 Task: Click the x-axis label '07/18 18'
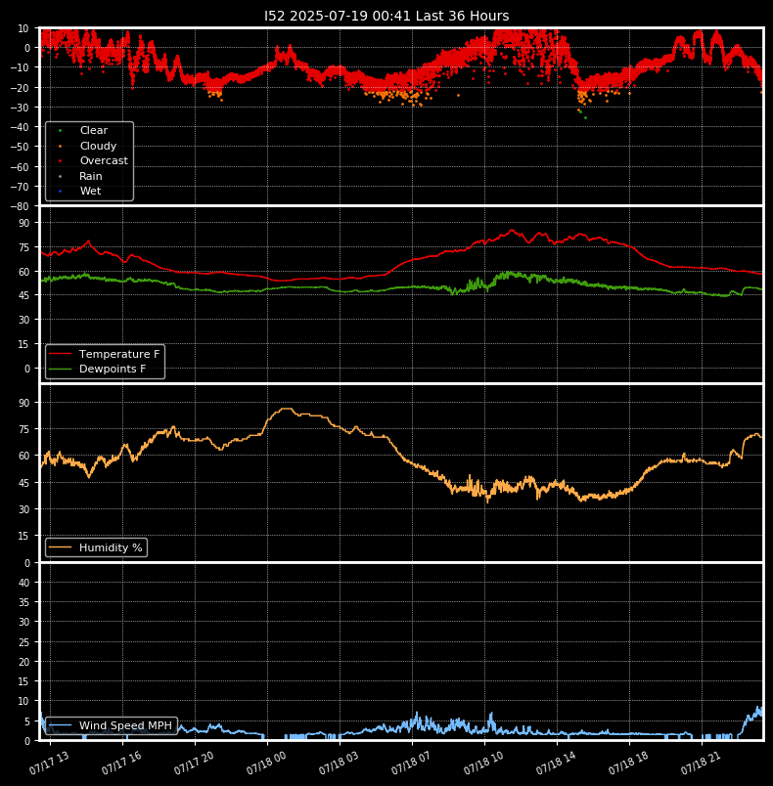(x=628, y=763)
